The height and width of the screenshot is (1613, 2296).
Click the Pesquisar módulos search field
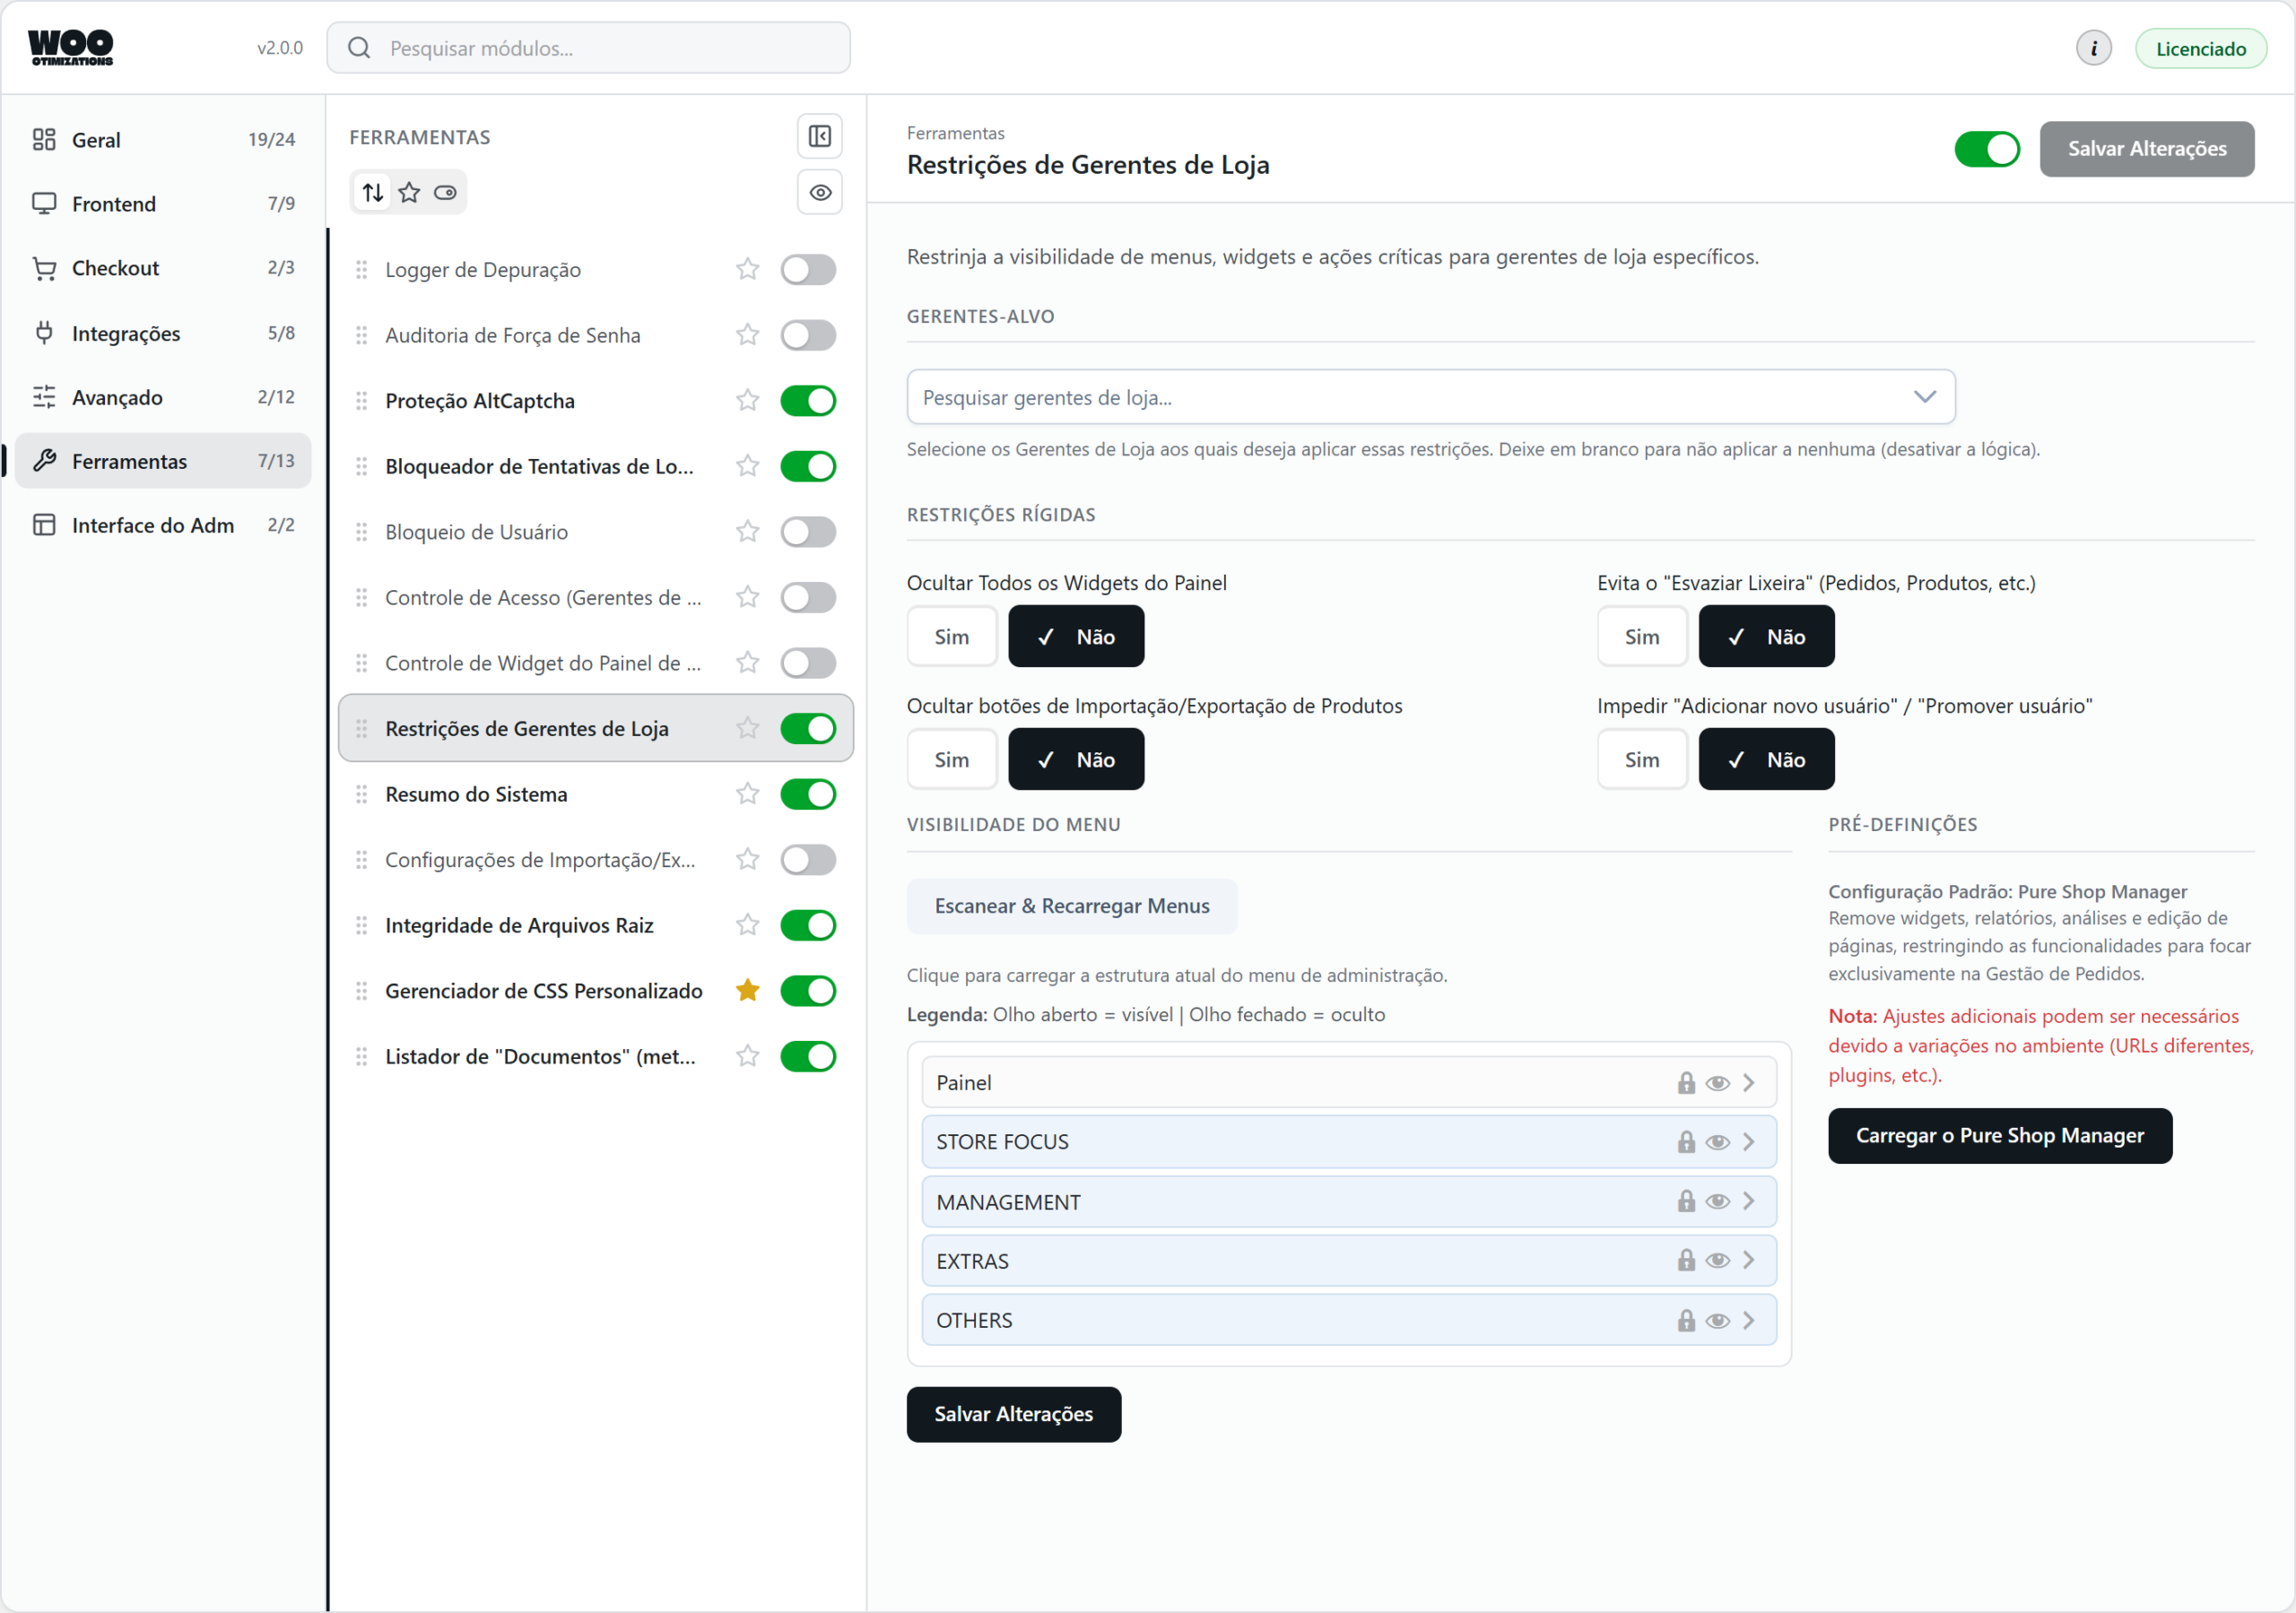click(x=588, y=48)
